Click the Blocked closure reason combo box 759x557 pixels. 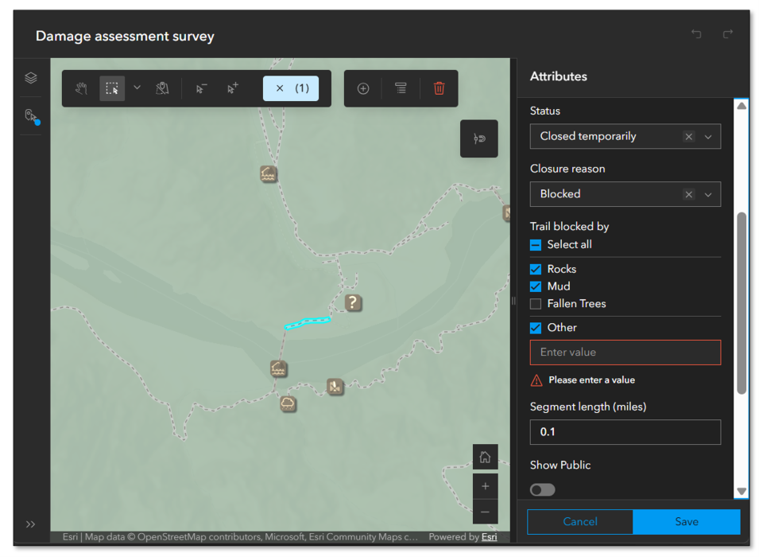pyautogui.click(x=625, y=194)
